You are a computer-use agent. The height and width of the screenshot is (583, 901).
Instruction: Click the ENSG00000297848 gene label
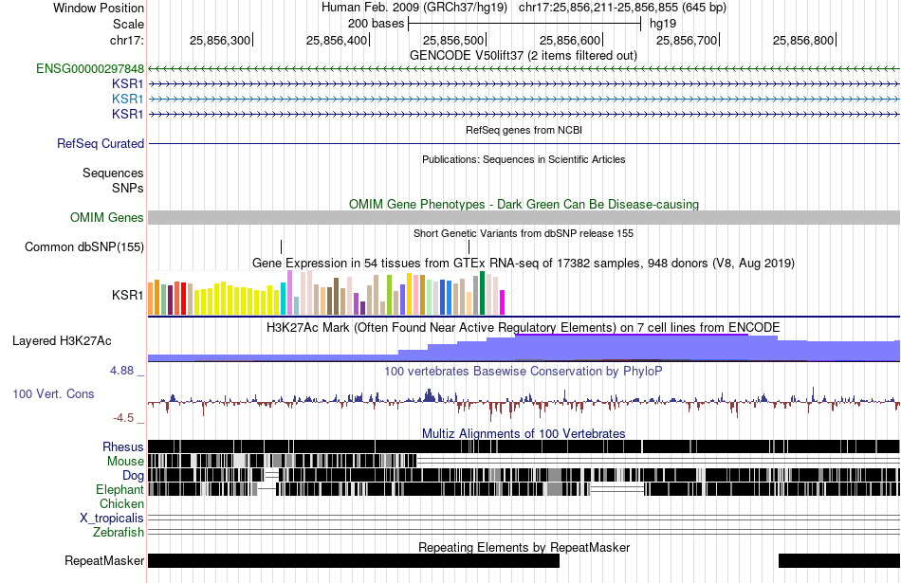point(90,69)
